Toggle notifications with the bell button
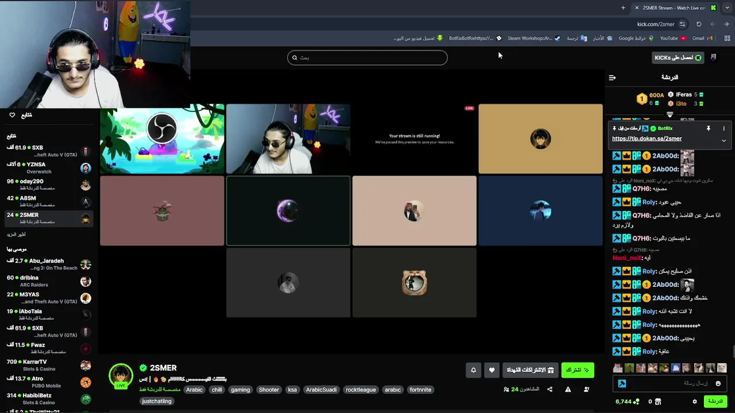The width and height of the screenshot is (735, 413). pos(473,370)
